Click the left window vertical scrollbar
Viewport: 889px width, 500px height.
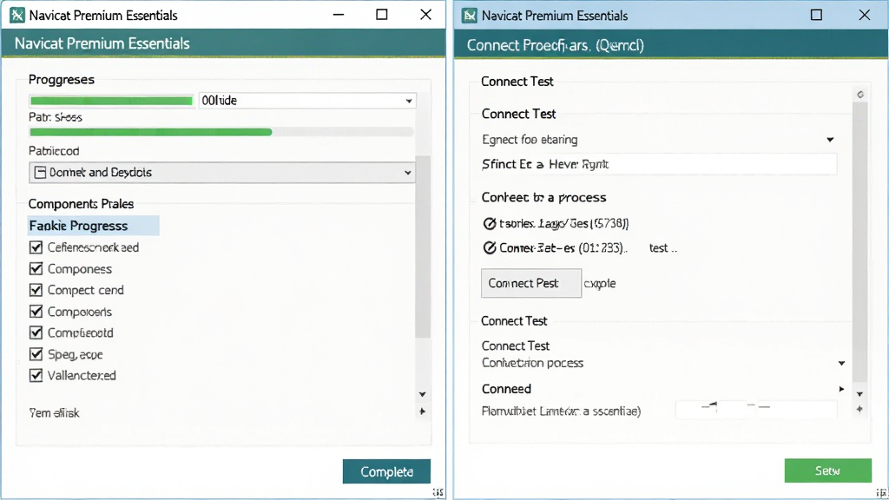tap(423, 247)
